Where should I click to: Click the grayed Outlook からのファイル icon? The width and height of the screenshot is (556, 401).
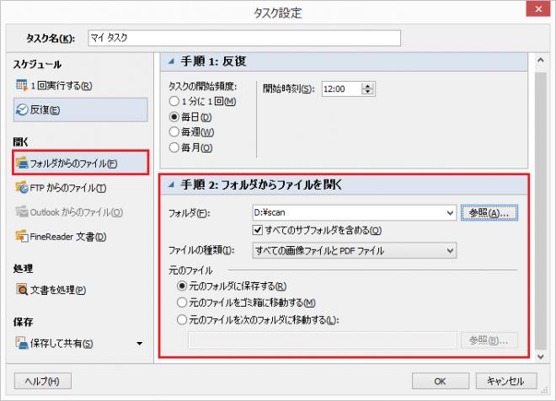(x=22, y=211)
